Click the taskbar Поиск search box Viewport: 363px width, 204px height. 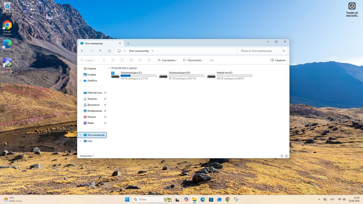pos(153,199)
